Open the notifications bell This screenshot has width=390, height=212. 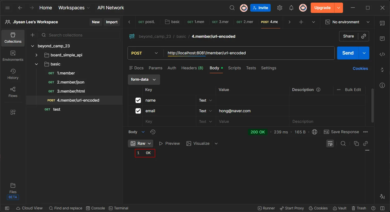point(291,8)
